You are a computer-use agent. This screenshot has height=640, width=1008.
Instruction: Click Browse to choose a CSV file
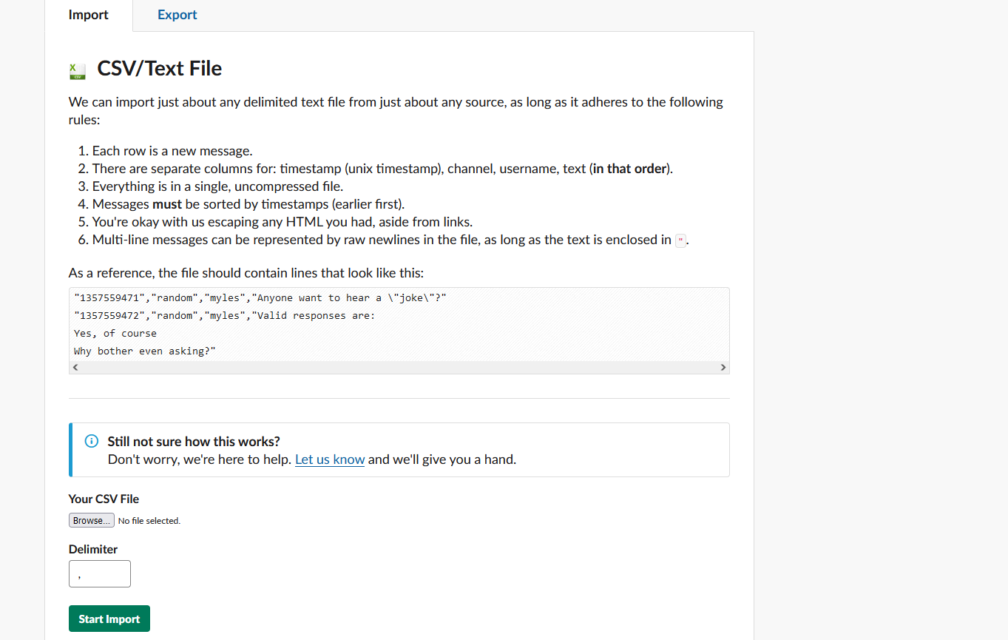[92, 521]
